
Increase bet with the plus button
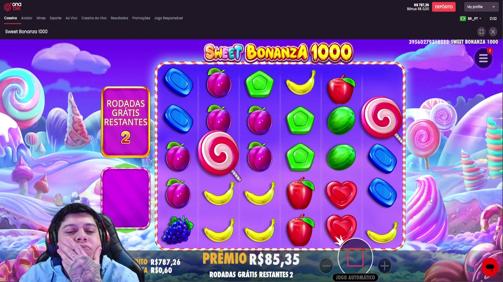point(384,266)
